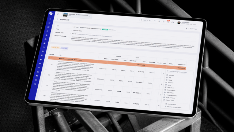
Task: Add page to favorites with star icon
Action: (x=159, y=21)
